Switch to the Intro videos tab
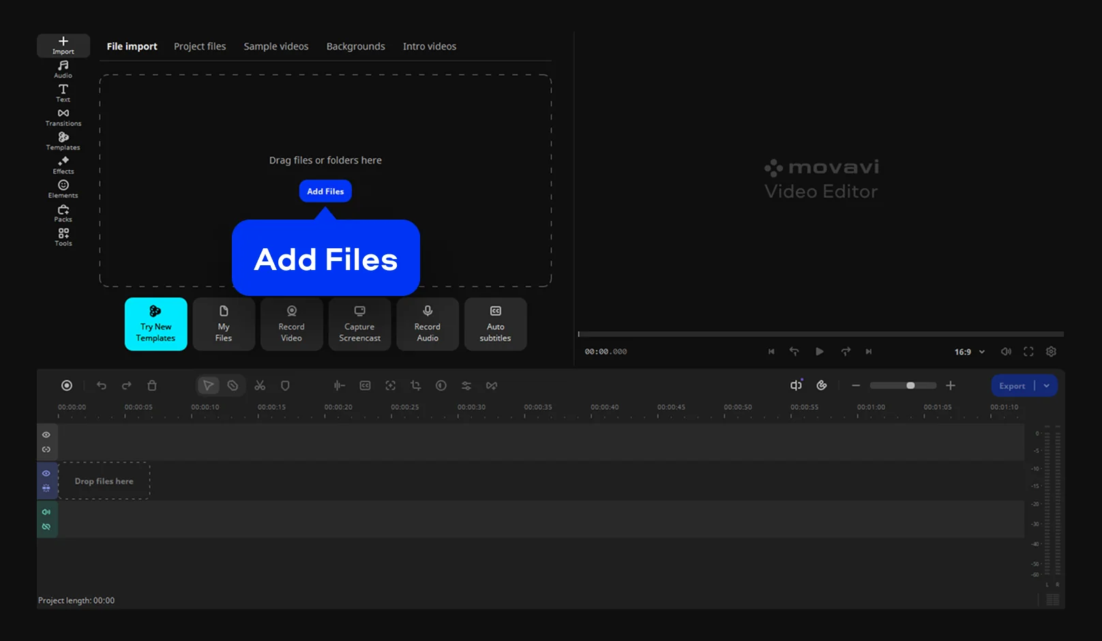Viewport: 1102px width, 641px height. 430,46
